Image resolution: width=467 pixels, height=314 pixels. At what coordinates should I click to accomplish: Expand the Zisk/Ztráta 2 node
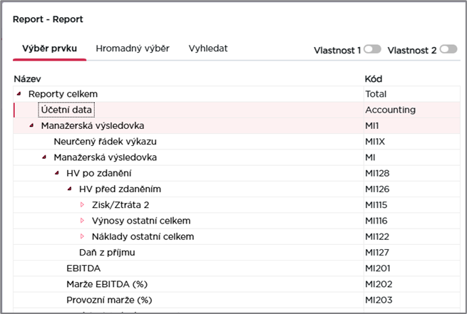(83, 204)
